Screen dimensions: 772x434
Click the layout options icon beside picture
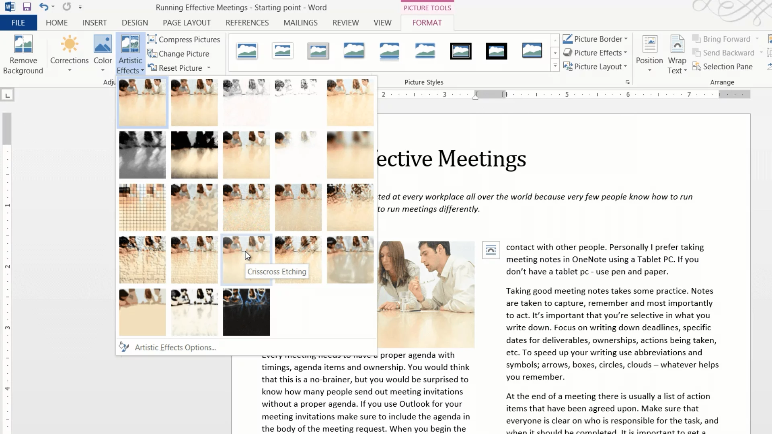point(491,250)
